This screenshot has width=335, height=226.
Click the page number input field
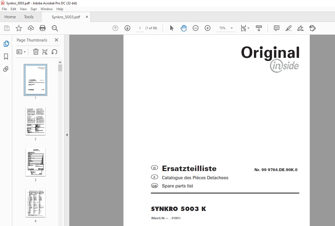[140, 28]
